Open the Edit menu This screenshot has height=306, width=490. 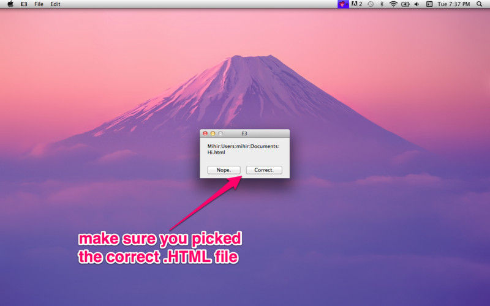[55, 4]
